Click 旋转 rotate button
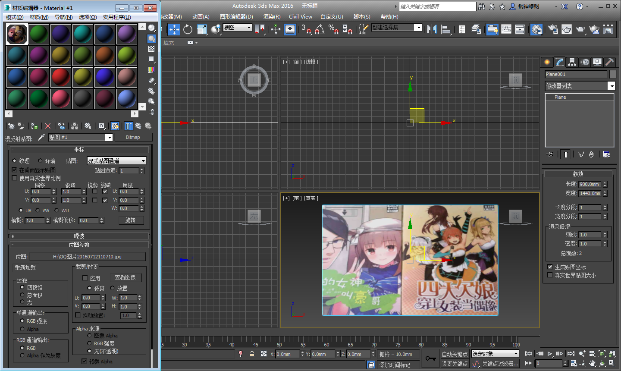The width and height of the screenshot is (621, 371). pyautogui.click(x=130, y=220)
